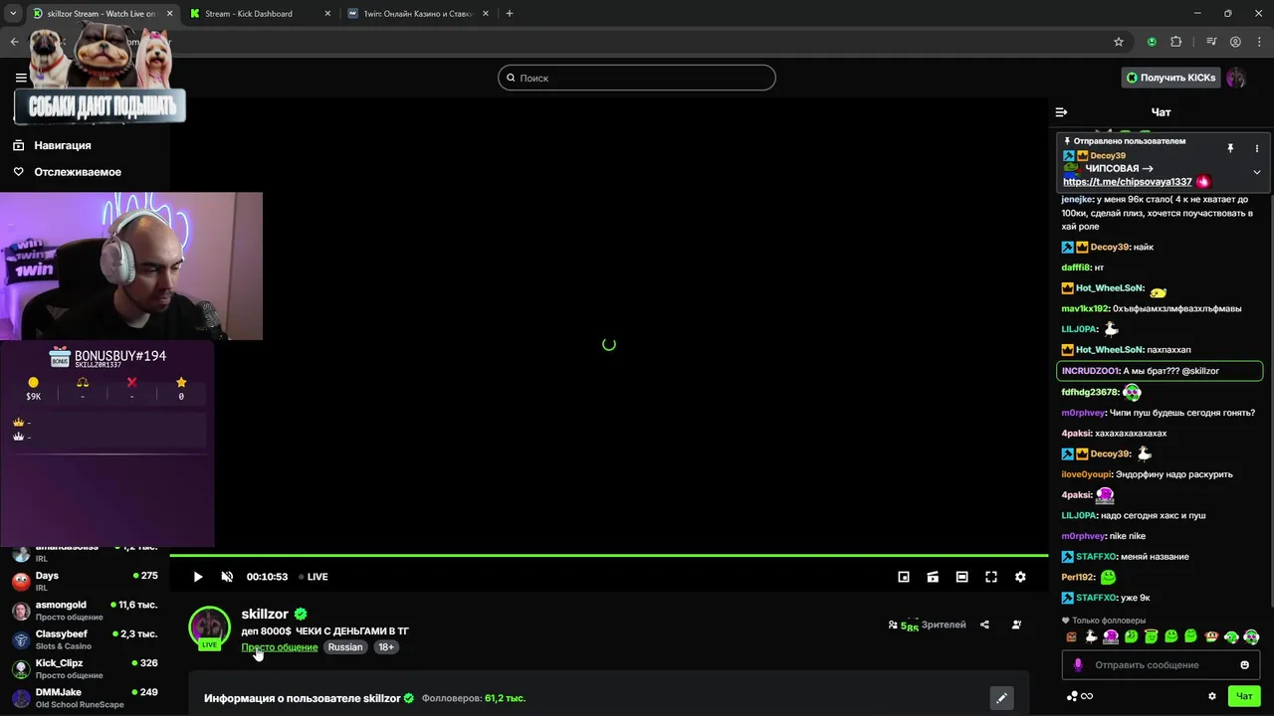This screenshot has width=1274, height=716.
Task: Bookmark this page with the star
Action: tap(1119, 42)
